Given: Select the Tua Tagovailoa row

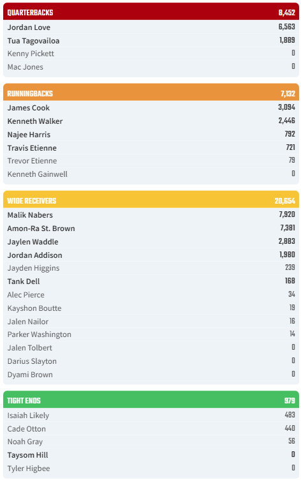Looking at the screenshot, I should click(x=151, y=40).
